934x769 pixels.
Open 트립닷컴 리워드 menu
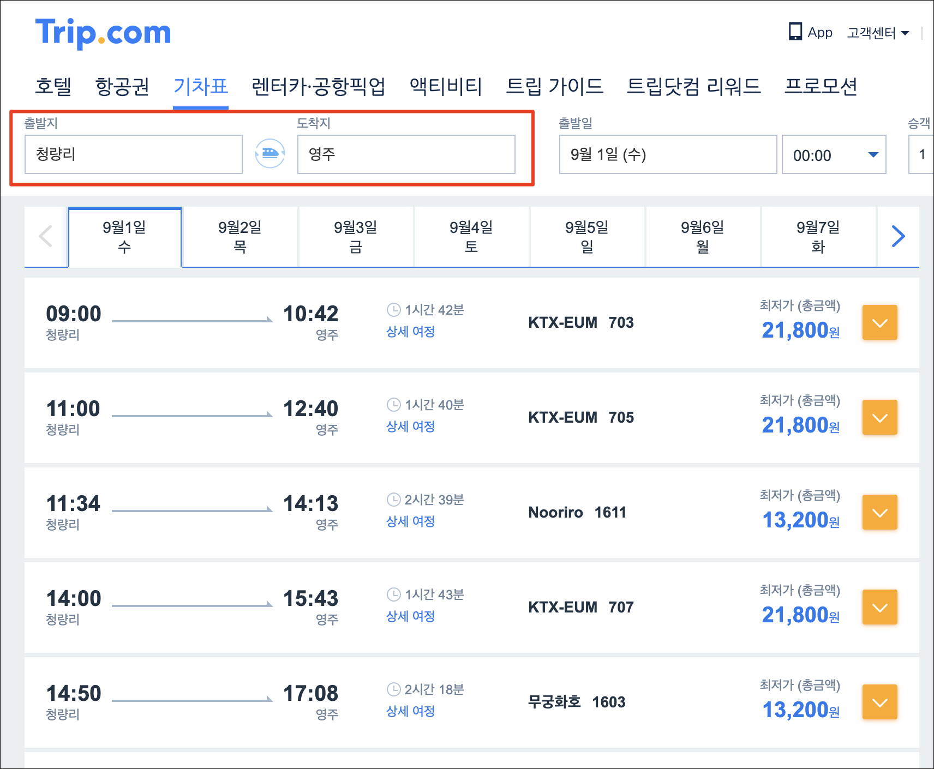click(694, 86)
